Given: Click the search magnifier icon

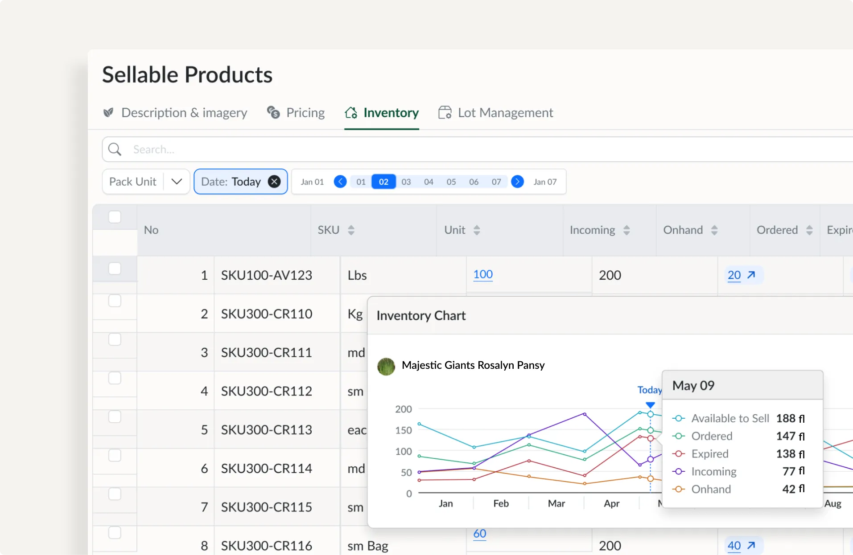Looking at the screenshot, I should point(115,149).
